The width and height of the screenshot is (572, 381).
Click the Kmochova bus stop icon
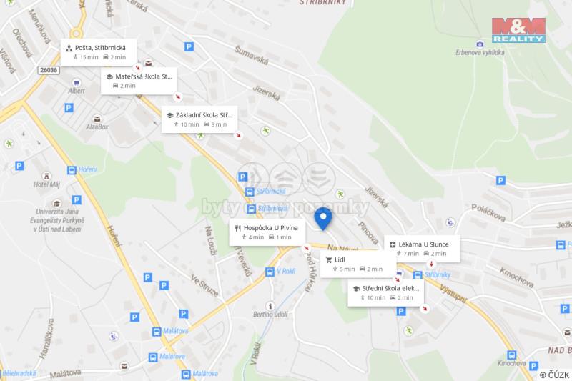[511, 355]
